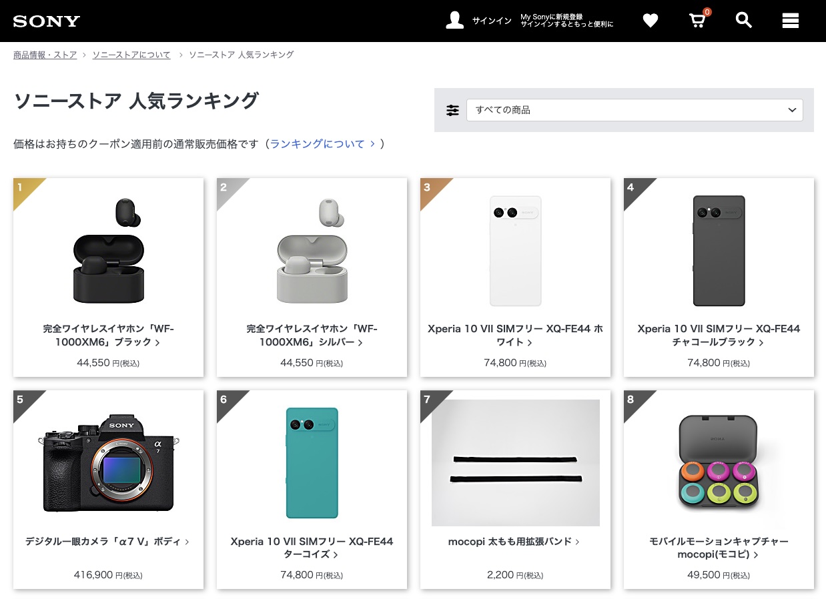Open the shopping cart icon

(697, 21)
